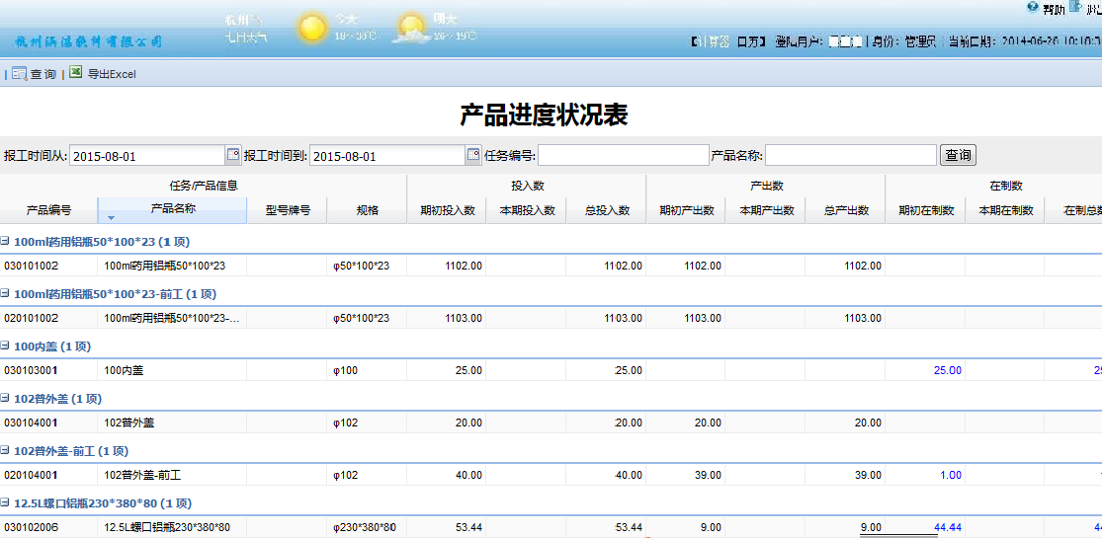Screen dimensions: 1102x538
Task: Click the 帮助 help icon
Action: pos(1033,8)
